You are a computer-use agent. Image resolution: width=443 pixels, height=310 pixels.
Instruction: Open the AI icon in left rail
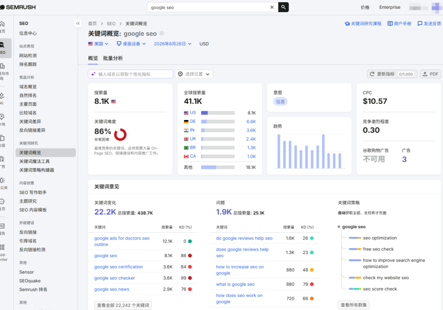pos(2,96)
